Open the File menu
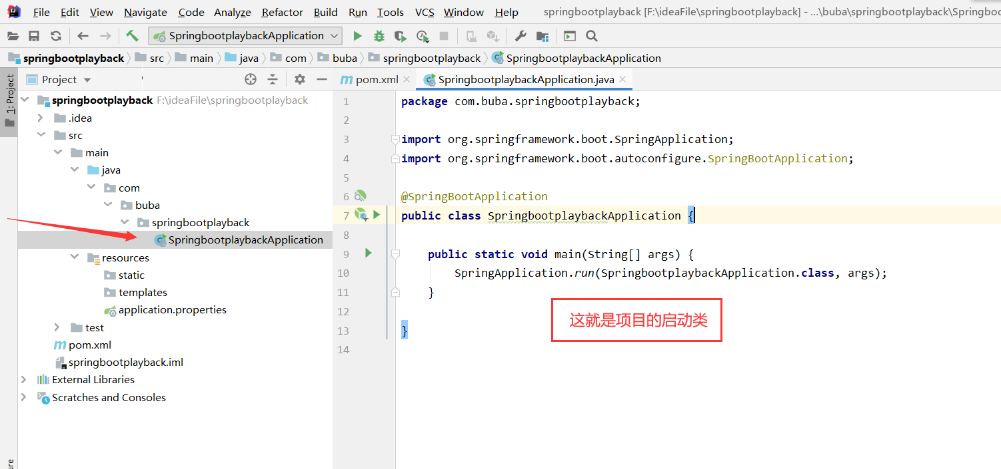This screenshot has height=469, width=1001. [41, 12]
